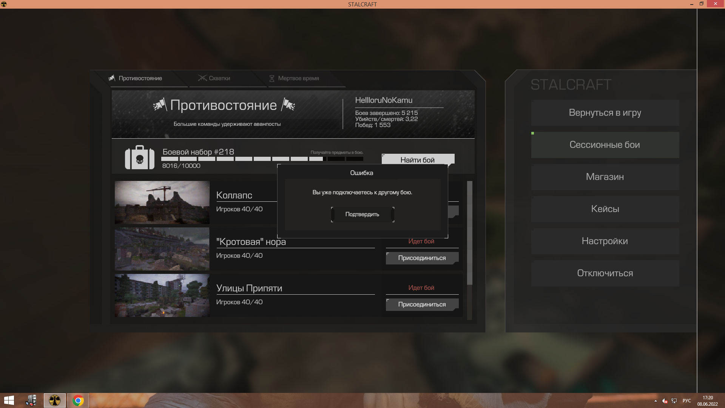The width and height of the screenshot is (725, 408).
Task: Click the network tray icon
Action: click(674, 401)
